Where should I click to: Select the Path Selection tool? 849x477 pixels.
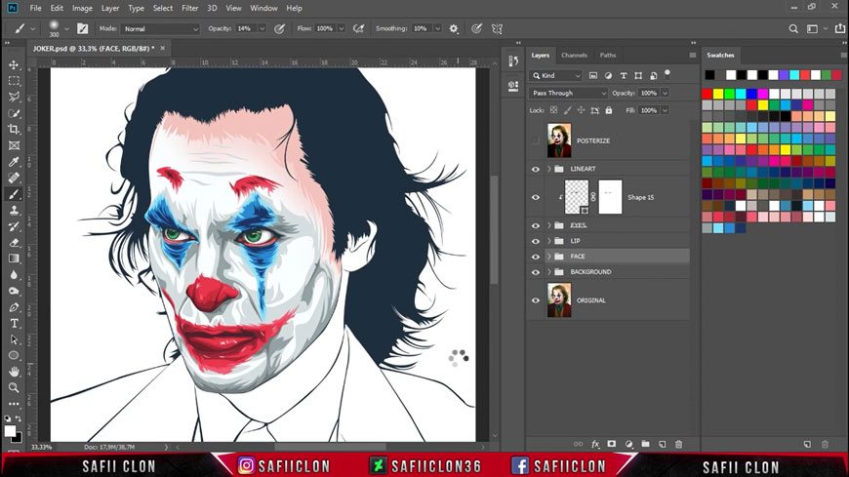[14, 339]
